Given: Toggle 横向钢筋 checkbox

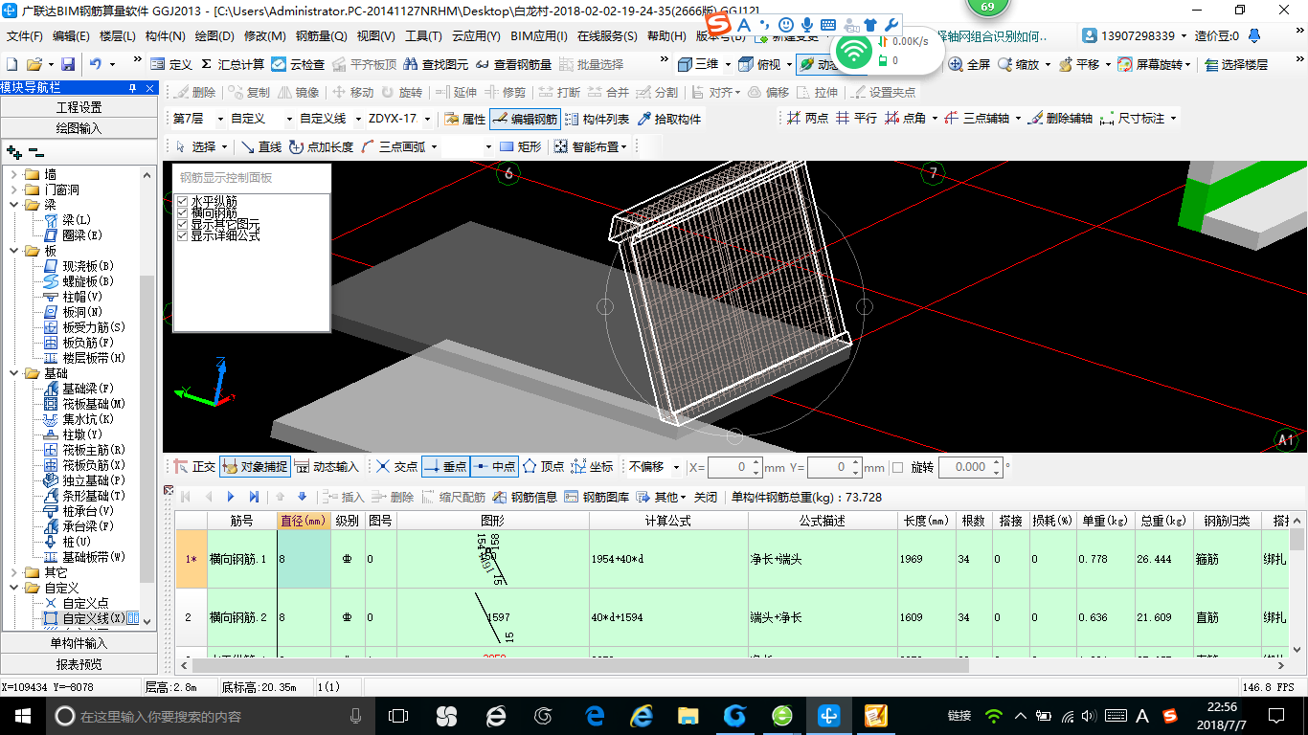Looking at the screenshot, I should [182, 212].
